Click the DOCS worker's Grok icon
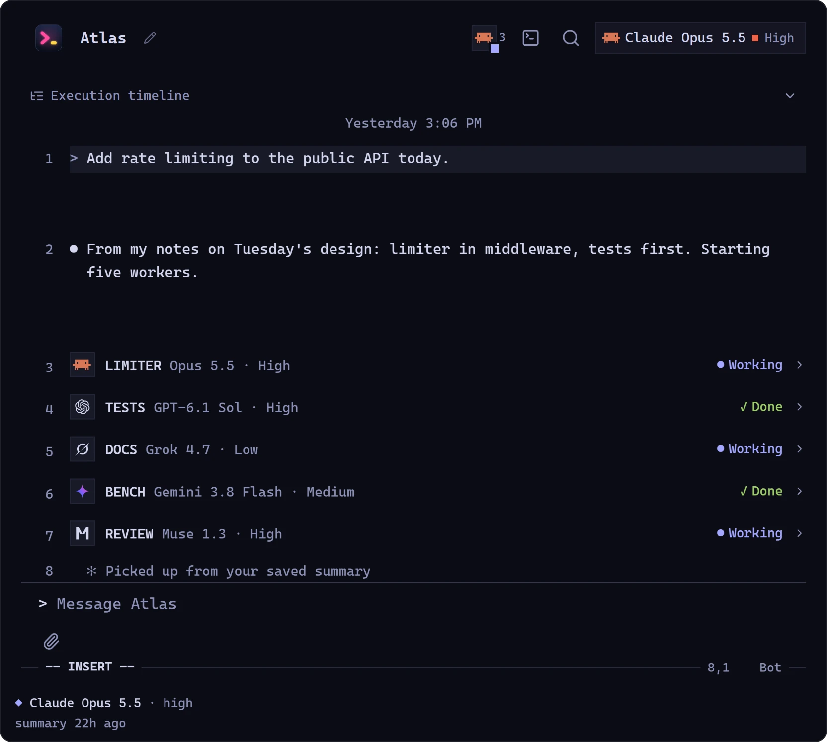The image size is (827, 742). click(82, 449)
